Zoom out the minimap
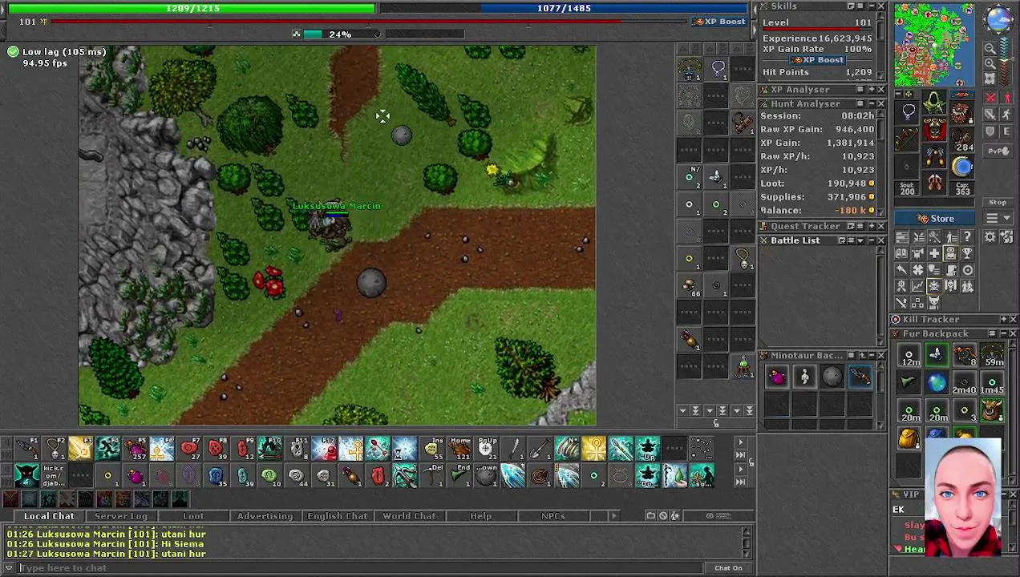This screenshot has width=1020, height=577. 990,48
